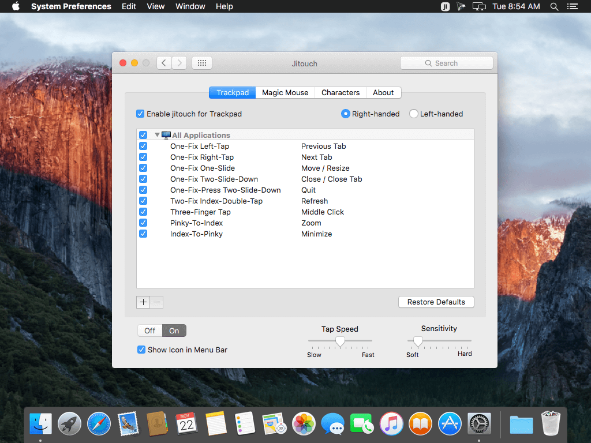Toggle Enable jitouch for Trackpad checkbox
The width and height of the screenshot is (591, 443).
tap(140, 114)
